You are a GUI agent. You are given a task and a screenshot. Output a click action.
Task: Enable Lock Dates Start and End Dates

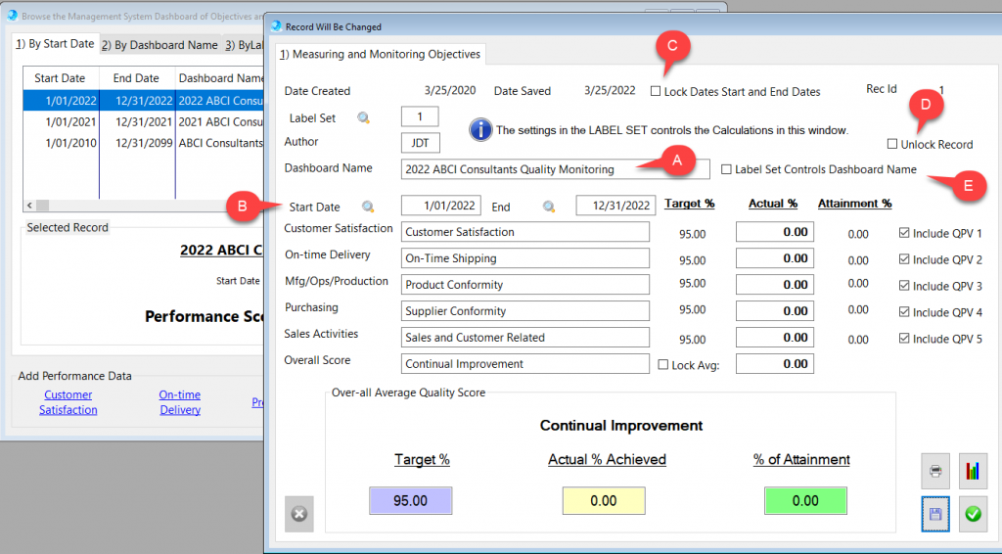point(656,91)
